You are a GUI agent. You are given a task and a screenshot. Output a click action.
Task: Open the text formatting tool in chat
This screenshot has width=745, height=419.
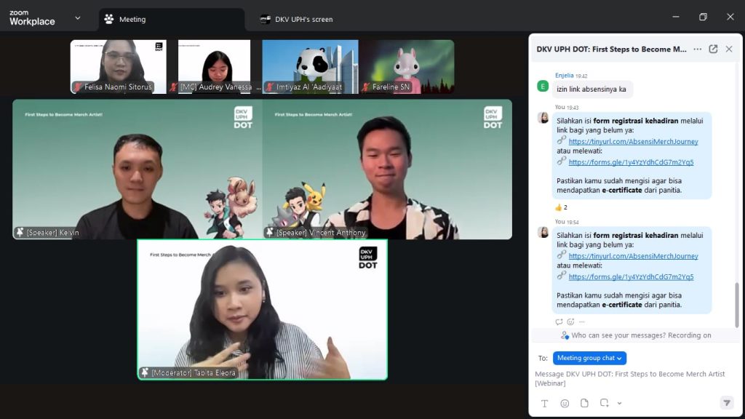(544, 403)
